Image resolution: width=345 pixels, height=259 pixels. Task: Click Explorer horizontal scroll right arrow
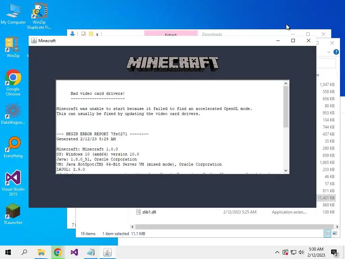coord(337,227)
